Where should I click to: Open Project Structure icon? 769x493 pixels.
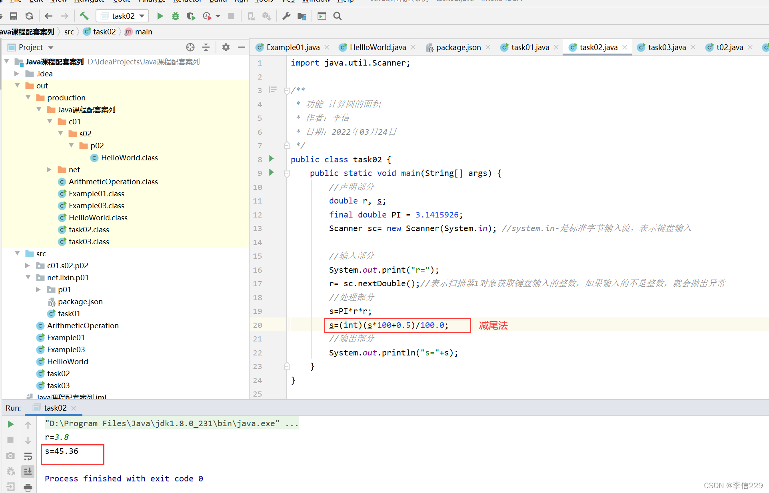[302, 16]
